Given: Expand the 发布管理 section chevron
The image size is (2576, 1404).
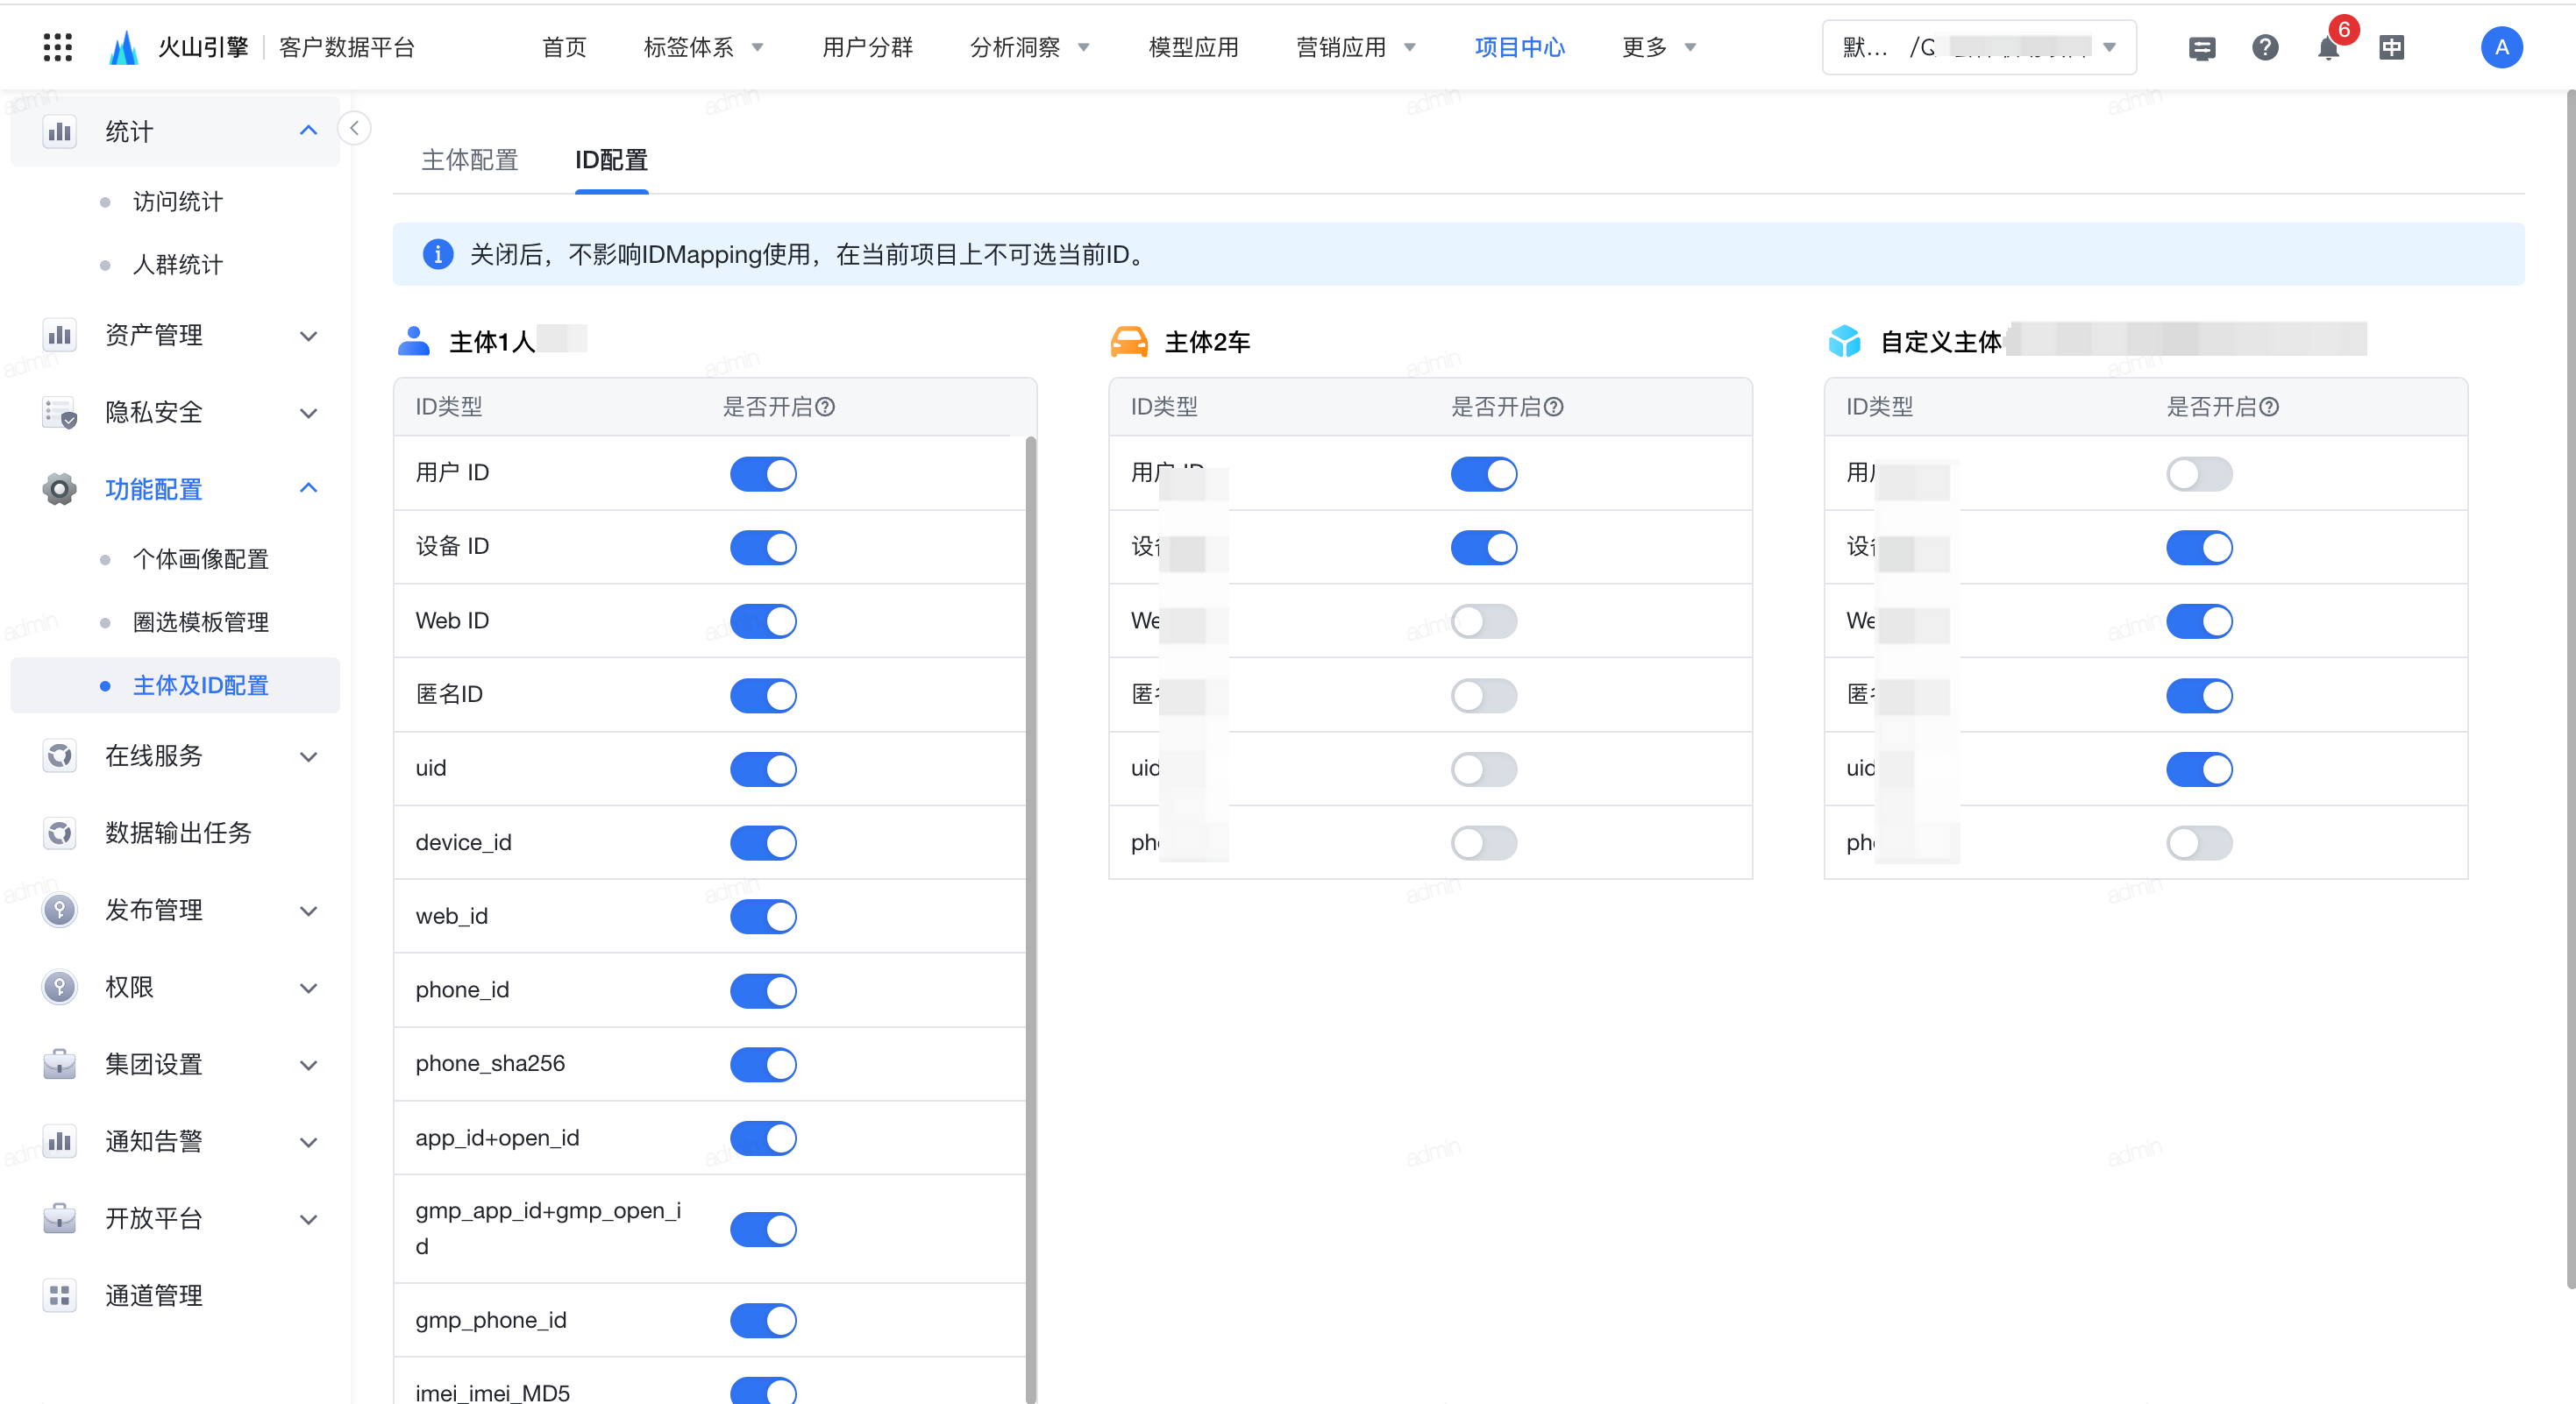Looking at the screenshot, I should (x=309, y=911).
